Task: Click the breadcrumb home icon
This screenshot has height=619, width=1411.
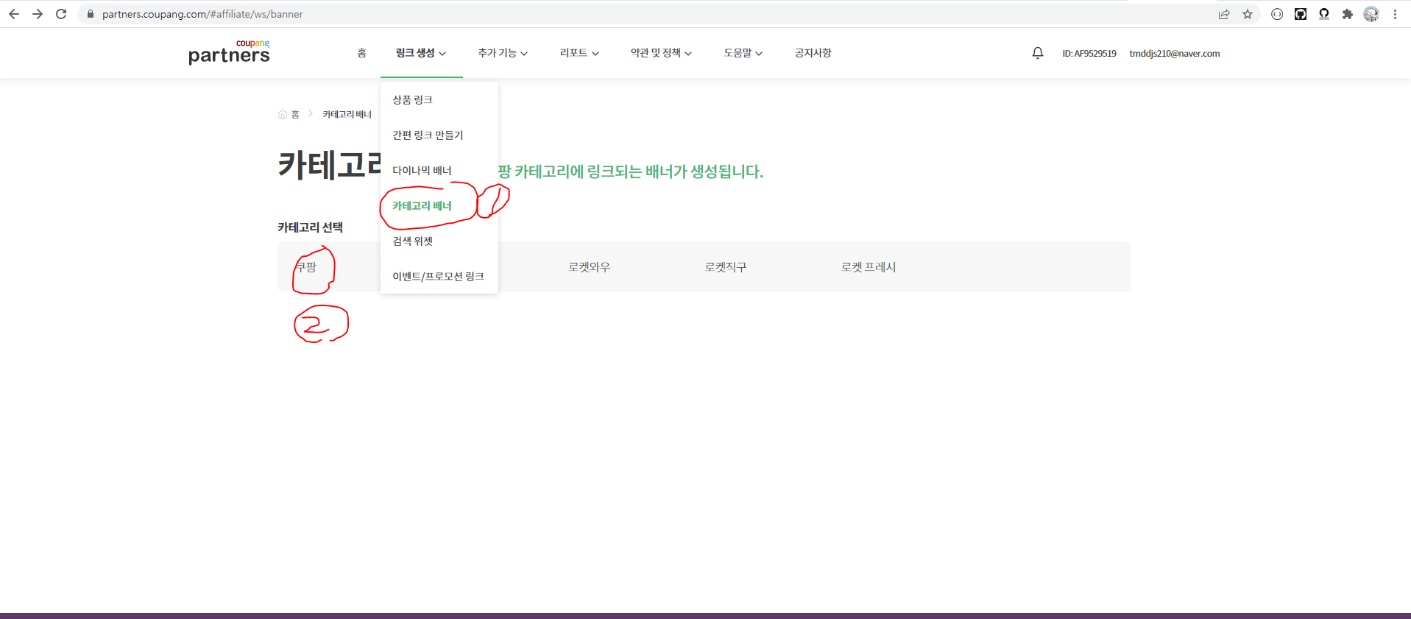Action: pos(283,114)
